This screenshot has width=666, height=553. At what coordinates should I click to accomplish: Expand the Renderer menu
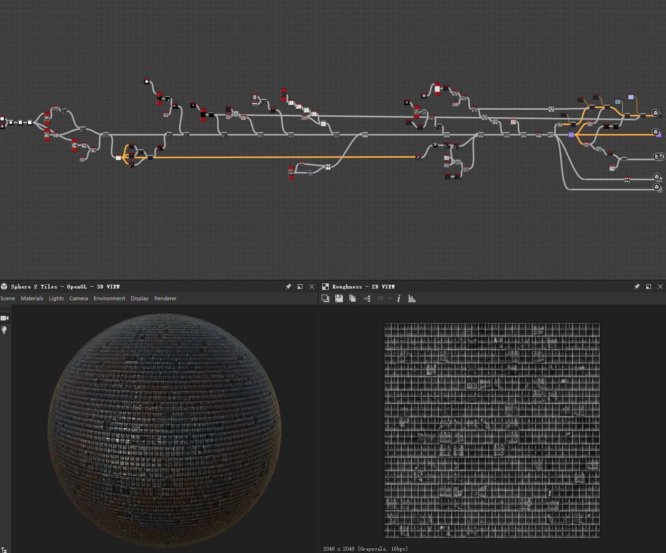click(165, 298)
